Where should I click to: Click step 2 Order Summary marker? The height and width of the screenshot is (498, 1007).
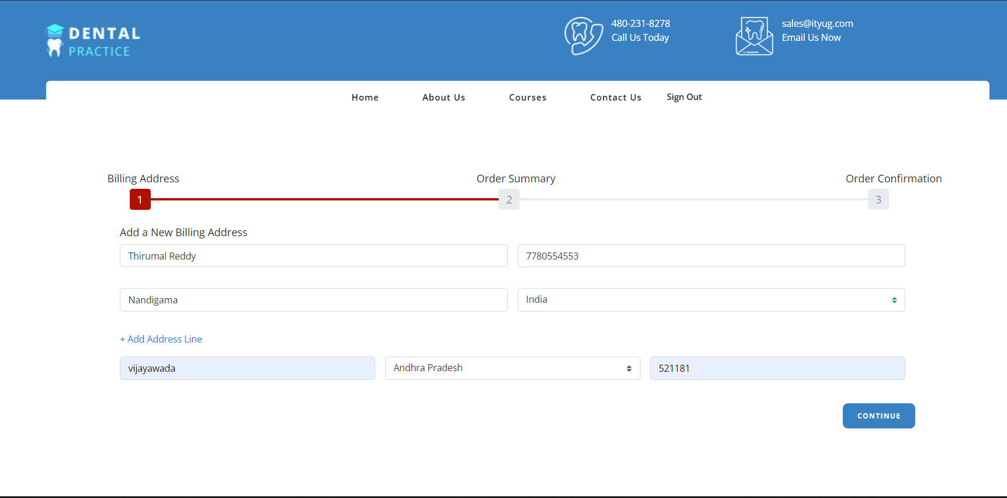pyautogui.click(x=509, y=199)
